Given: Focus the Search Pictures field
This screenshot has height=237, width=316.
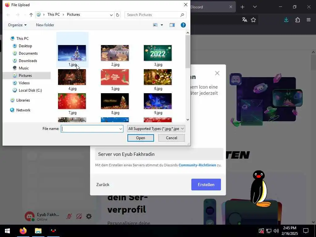Looking at the screenshot, I should [x=155, y=15].
